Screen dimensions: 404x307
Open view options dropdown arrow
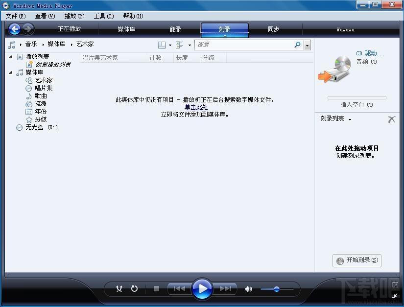(x=190, y=46)
